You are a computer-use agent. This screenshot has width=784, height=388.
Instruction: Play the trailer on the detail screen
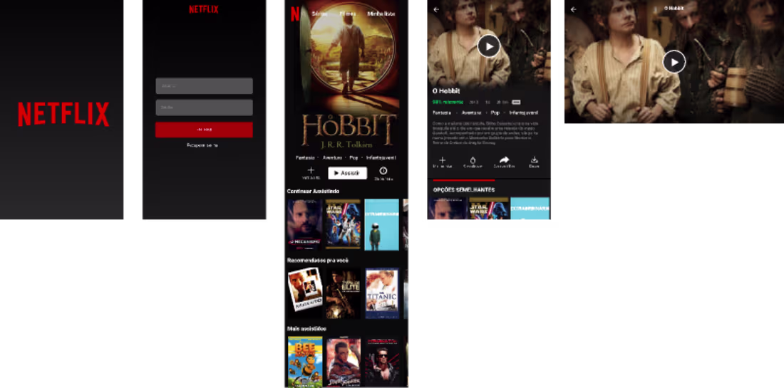coord(488,46)
